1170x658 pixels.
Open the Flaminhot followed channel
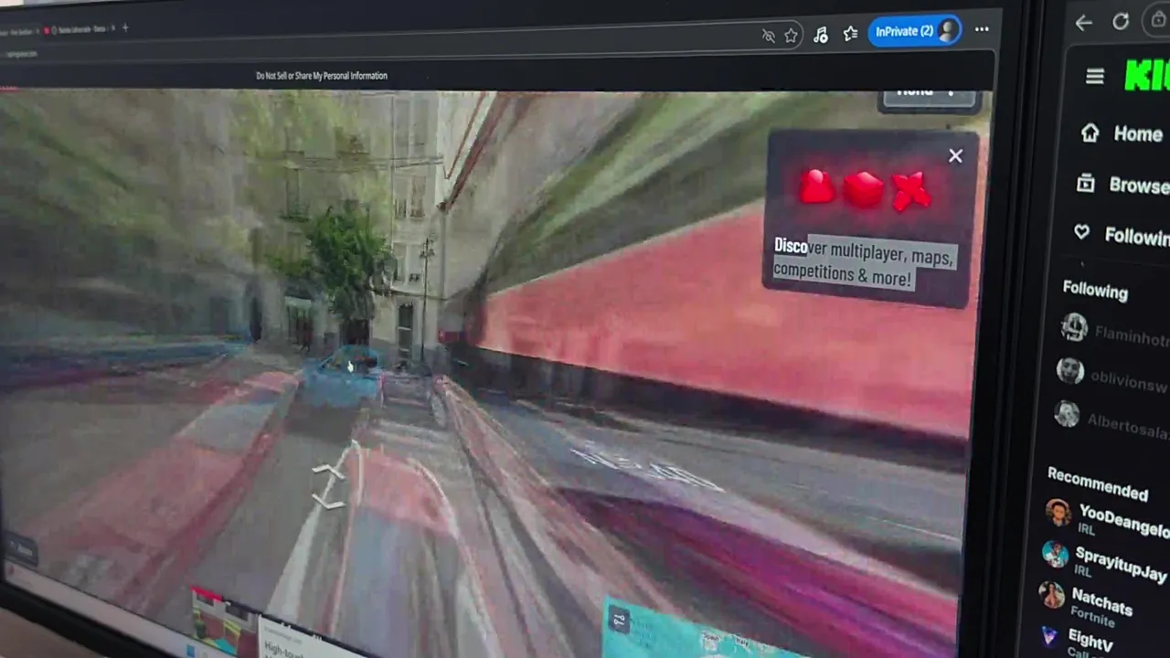click(x=1114, y=333)
